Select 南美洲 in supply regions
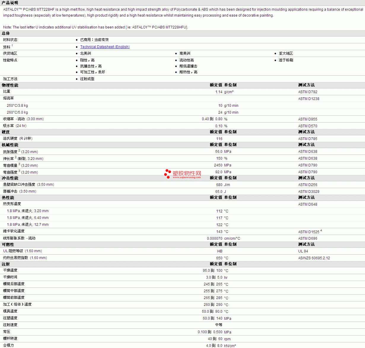Viewport: 365px width, 348px height. pyautogui.click(x=185, y=53)
